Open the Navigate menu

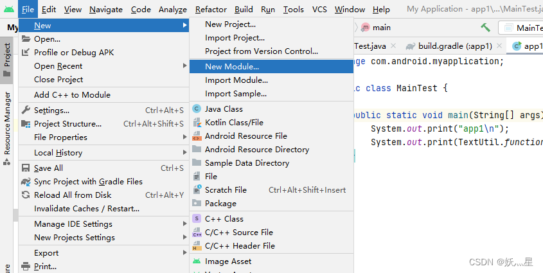[x=106, y=10]
